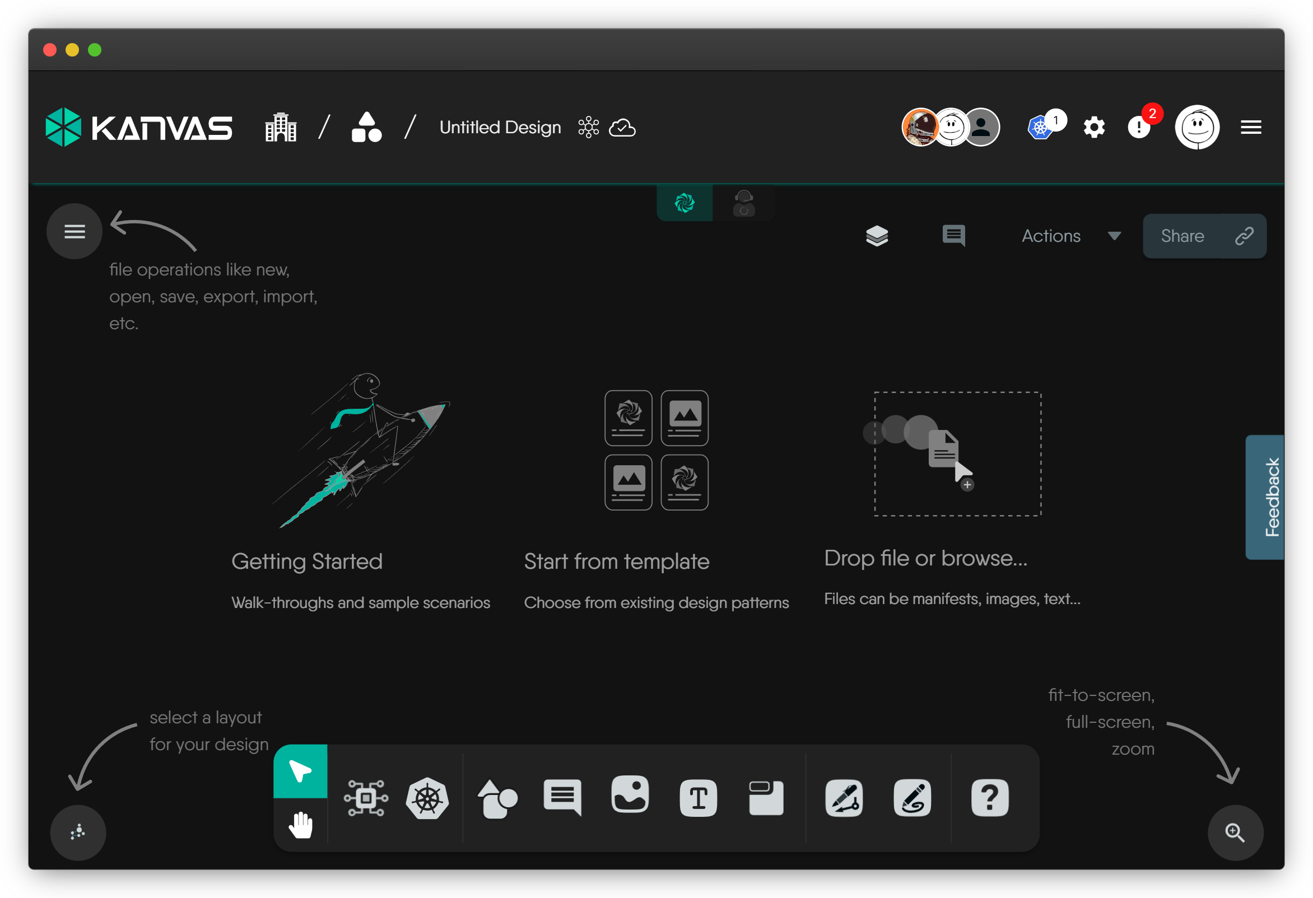
Task: Open the comments panel icon
Action: (x=954, y=236)
